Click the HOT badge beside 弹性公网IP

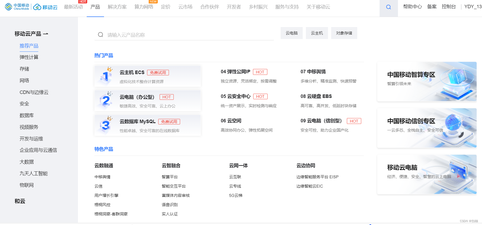pyautogui.click(x=260, y=72)
